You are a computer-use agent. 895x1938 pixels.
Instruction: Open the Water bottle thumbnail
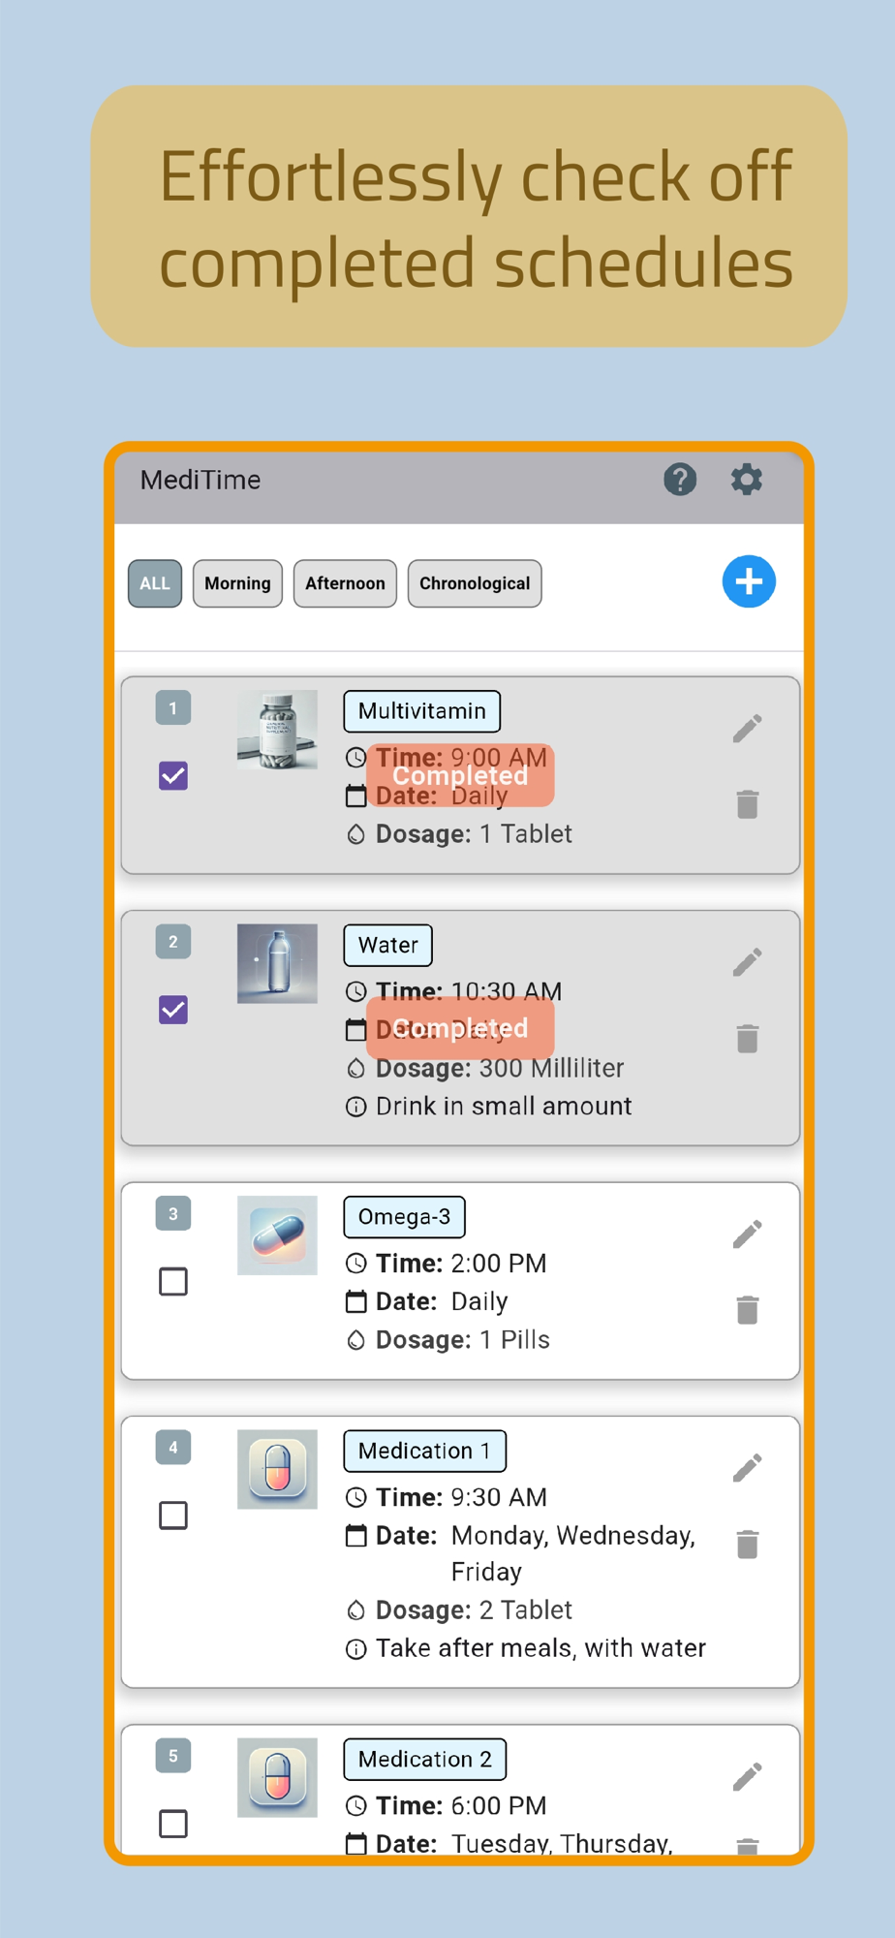point(277,963)
